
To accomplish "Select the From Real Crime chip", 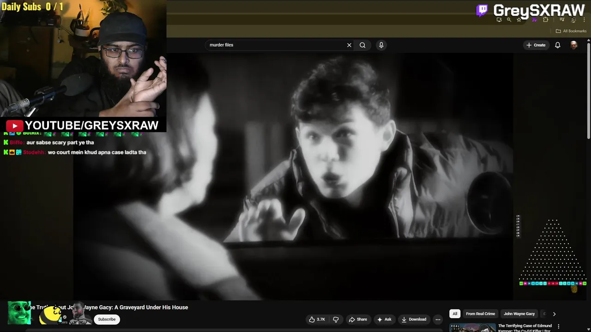I will pos(480,314).
